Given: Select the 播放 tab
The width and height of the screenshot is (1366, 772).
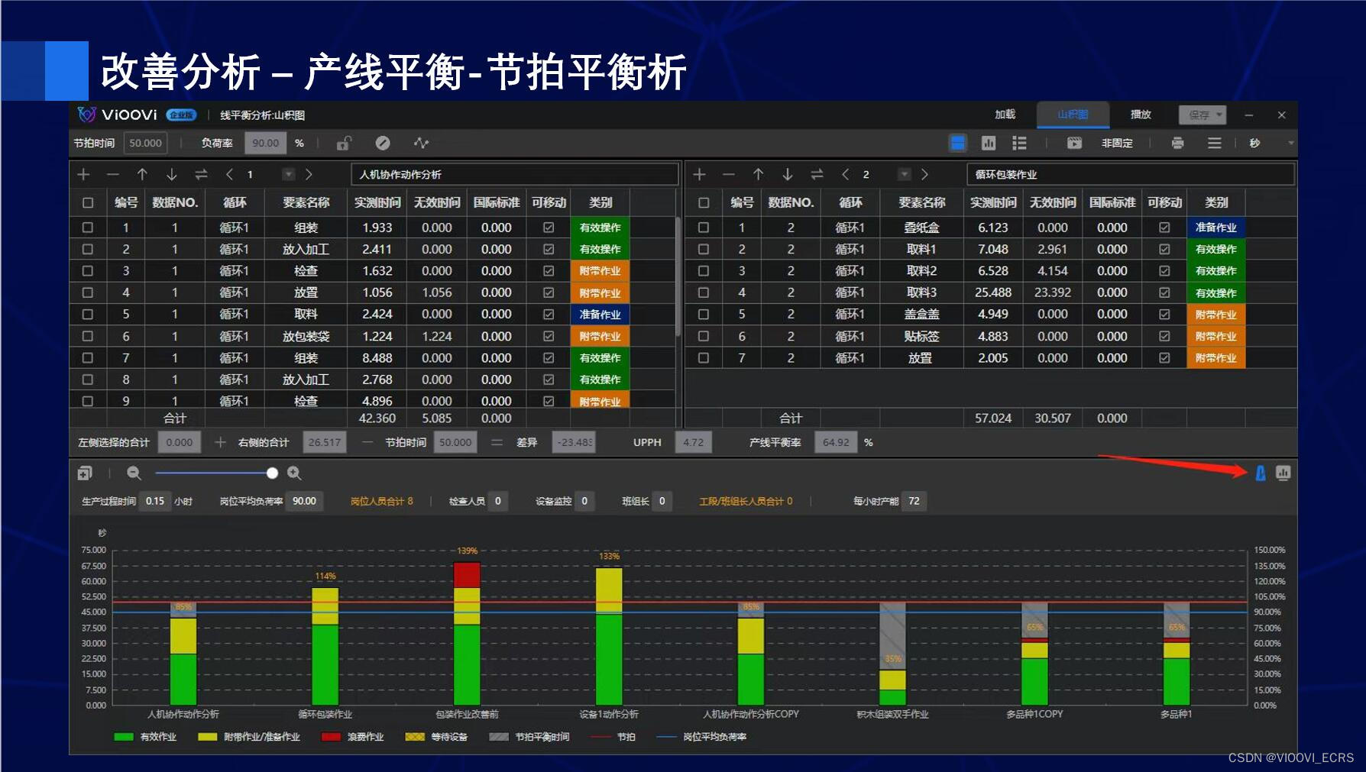Looking at the screenshot, I should tap(1141, 115).
